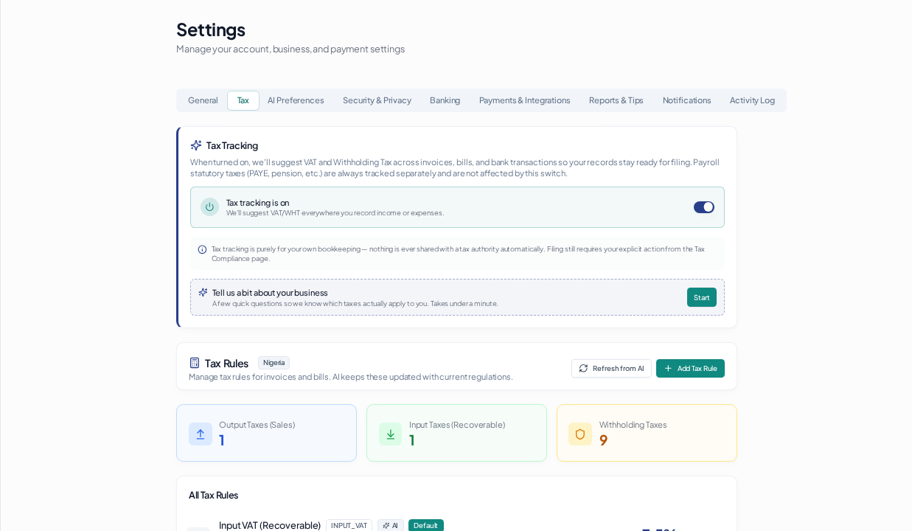Image resolution: width=912 pixels, height=531 pixels.
Task: Add a new tax rule
Action: point(690,368)
